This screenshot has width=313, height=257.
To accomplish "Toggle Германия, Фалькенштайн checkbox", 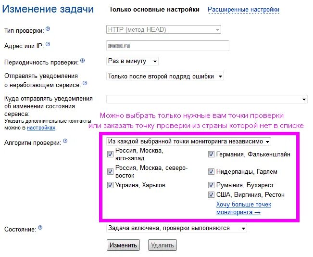I will click(211, 154).
